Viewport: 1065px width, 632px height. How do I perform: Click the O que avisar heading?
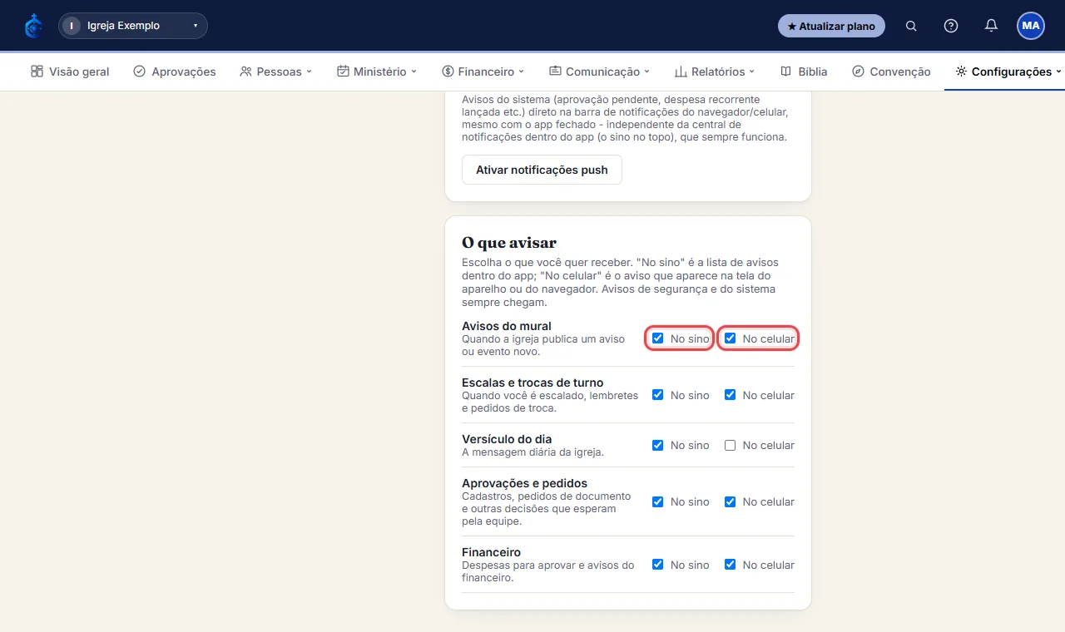pos(509,243)
